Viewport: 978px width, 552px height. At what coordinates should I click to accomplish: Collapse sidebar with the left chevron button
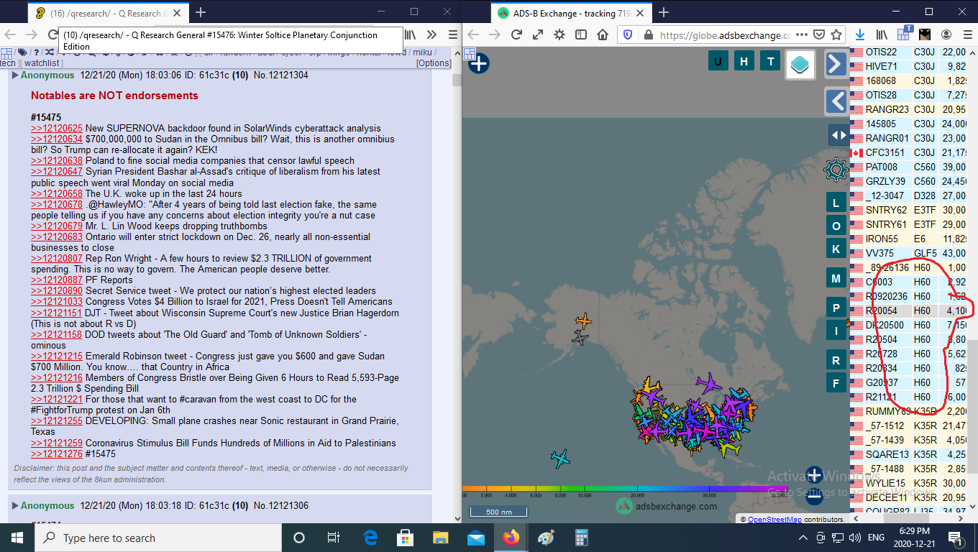tap(836, 101)
